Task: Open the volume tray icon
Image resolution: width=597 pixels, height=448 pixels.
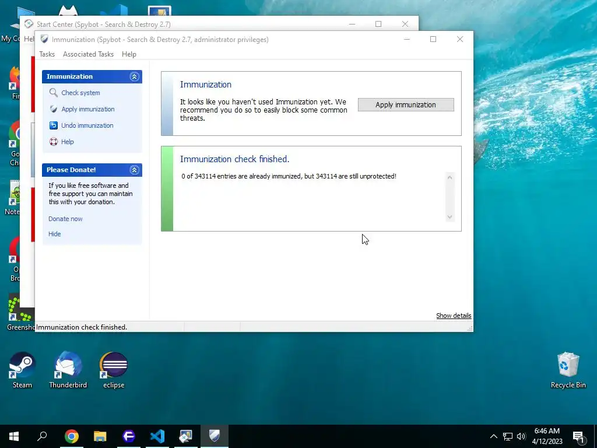Action: click(521, 436)
